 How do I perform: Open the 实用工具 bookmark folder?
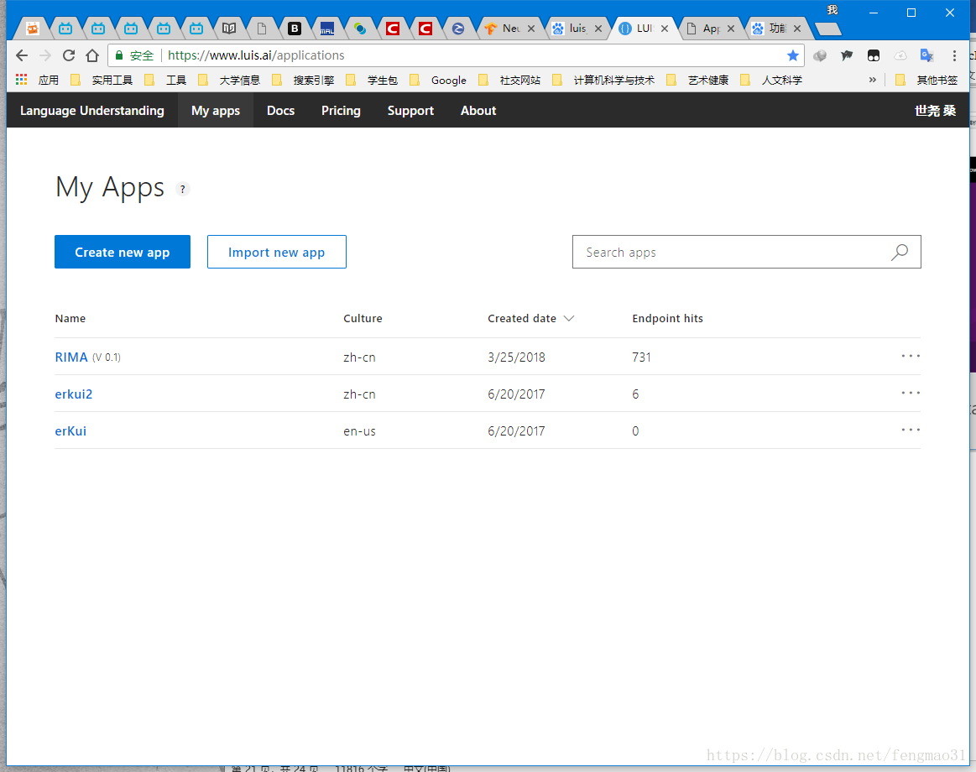pyautogui.click(x=102, y=80)
